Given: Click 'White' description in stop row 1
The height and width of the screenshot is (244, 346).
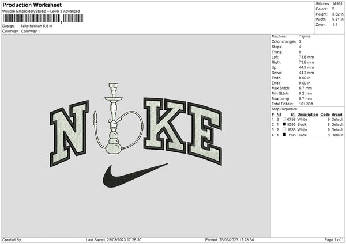Looking at the screenshot, I should point(302,119).
